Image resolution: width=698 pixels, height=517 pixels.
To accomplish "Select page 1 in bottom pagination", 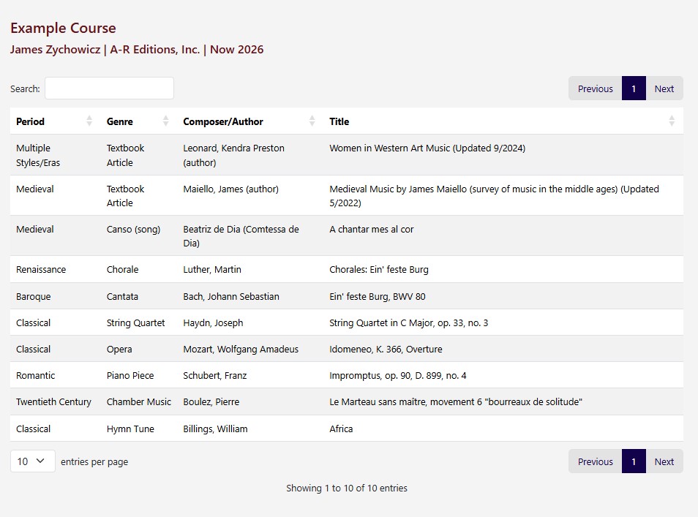I will (634, 461).
